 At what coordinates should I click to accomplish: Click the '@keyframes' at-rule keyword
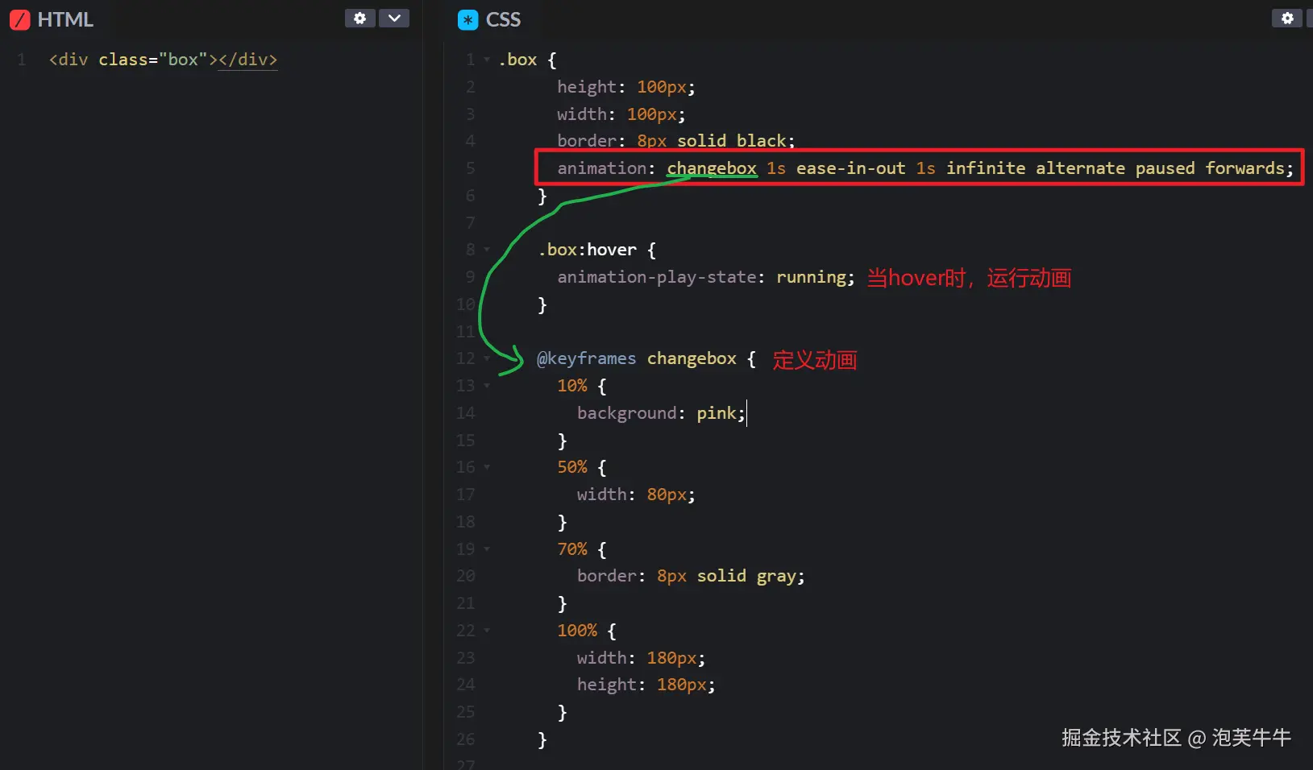pos(587,358)
